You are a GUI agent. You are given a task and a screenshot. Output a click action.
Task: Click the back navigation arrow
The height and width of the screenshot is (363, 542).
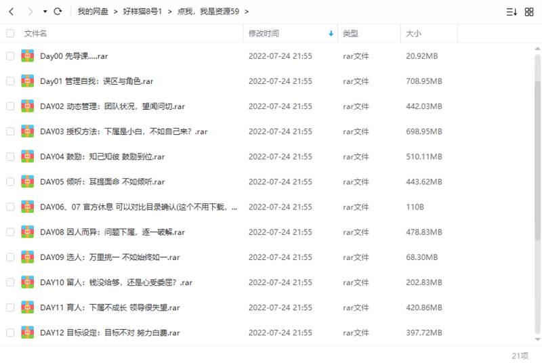pyautogui.click(x=11, y=12)
